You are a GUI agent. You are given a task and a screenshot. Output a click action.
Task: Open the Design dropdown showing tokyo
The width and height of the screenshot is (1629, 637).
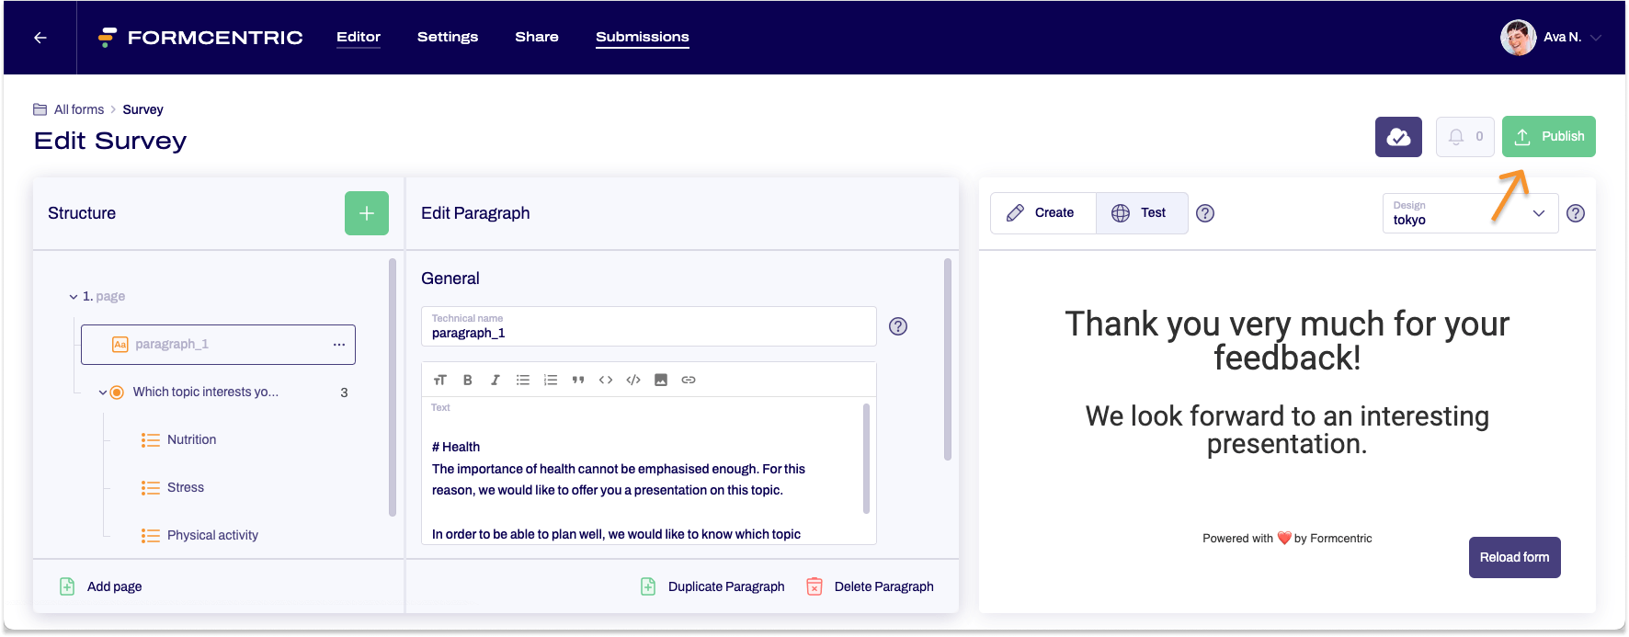click(1470, 213)
